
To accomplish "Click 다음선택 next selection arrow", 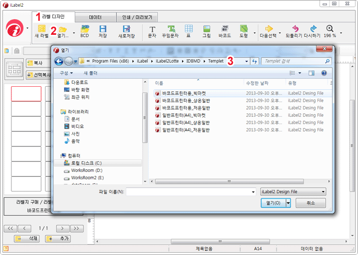I will (268, 31).
